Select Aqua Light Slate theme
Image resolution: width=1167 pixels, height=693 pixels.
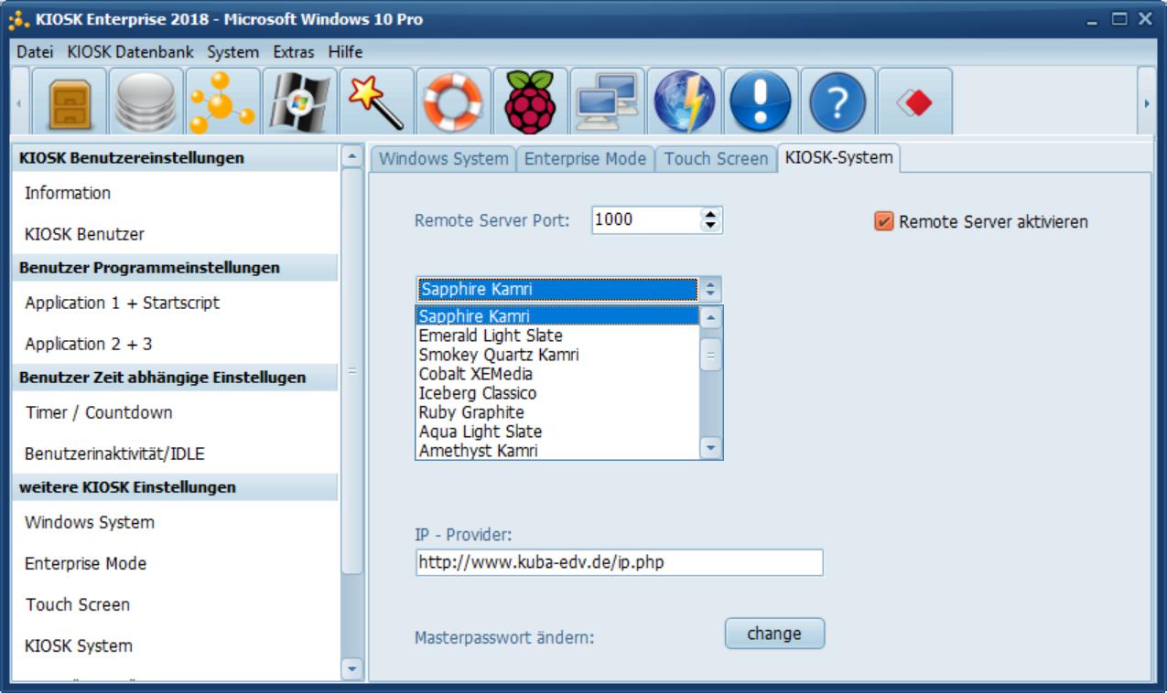click(x=557, y=432)
